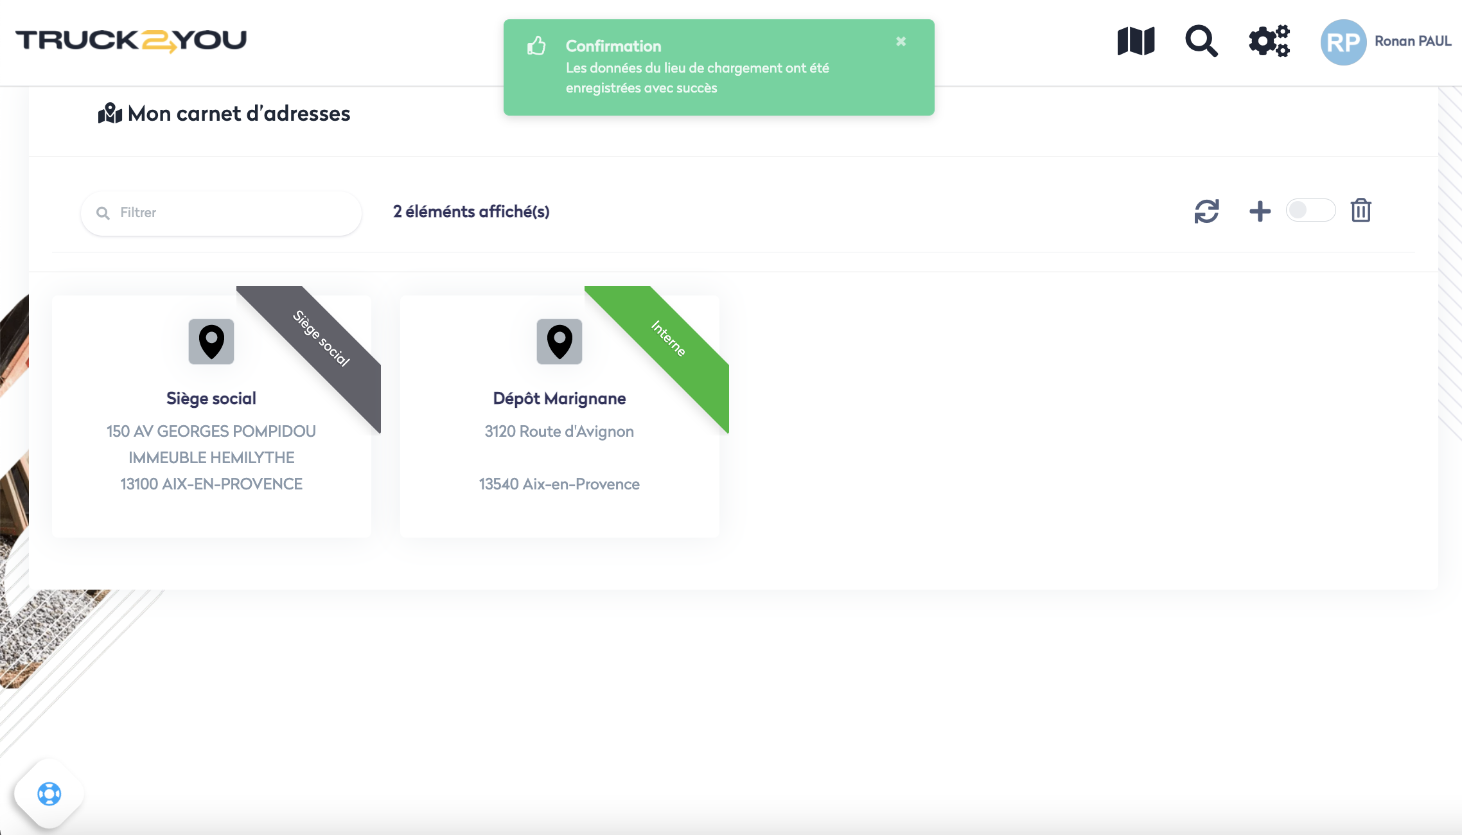Add a new address with plus icon
1462x835 pixels.
(1260, 211)
